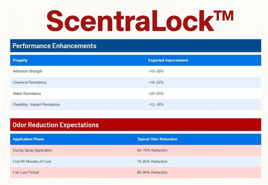Select the Adhesion Strength row label

[28, 71]
